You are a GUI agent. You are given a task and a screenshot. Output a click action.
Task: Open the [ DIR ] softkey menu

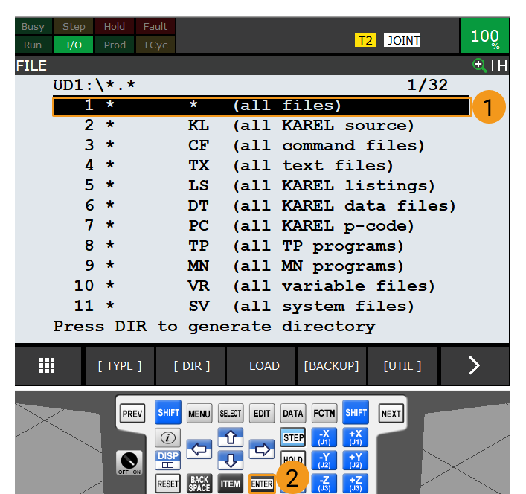pos(192,365)
